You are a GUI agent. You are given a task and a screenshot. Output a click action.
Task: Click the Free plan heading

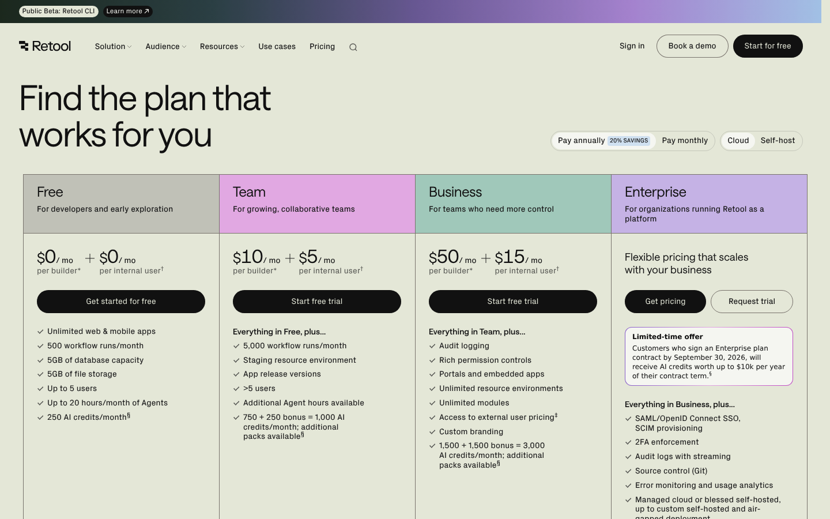(50, 192)
